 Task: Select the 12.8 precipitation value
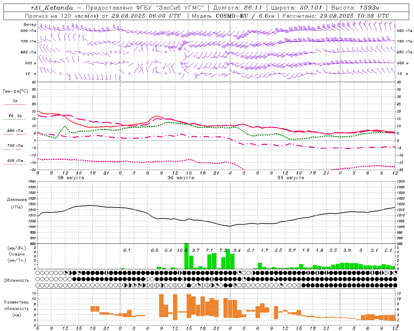(182, 251)
